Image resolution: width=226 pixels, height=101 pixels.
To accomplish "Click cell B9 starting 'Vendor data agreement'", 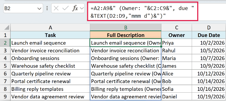I will pos(126,97).
